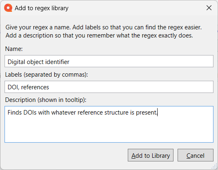Click empty space in the Description text area

click(109, 129)
